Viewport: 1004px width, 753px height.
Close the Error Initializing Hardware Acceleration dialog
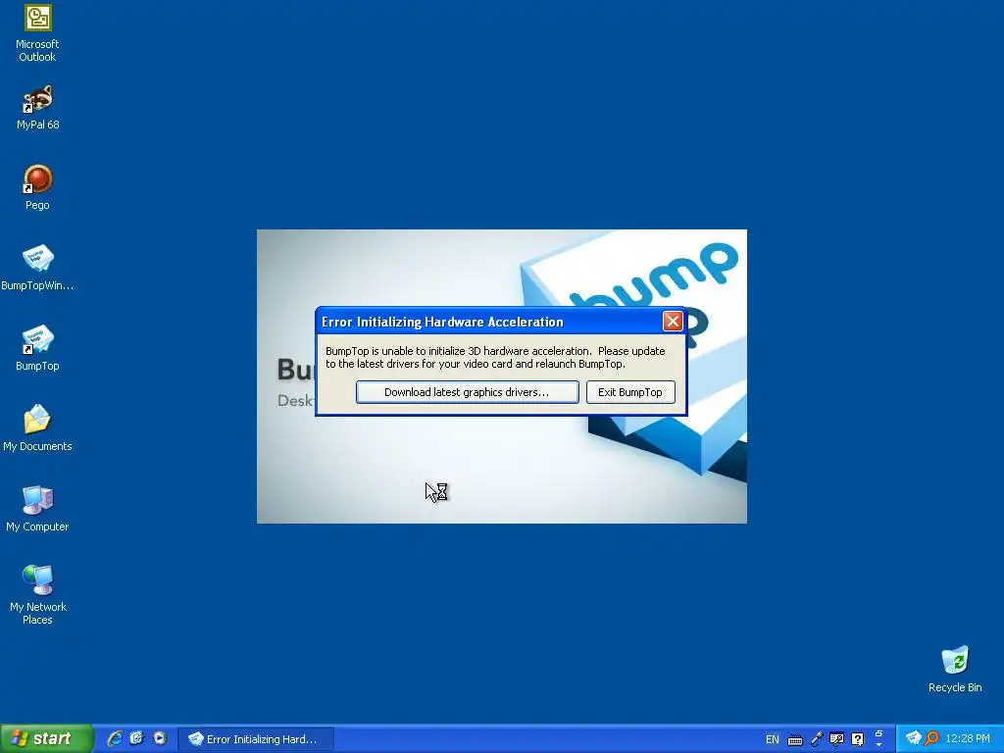[x=673, y=321]
